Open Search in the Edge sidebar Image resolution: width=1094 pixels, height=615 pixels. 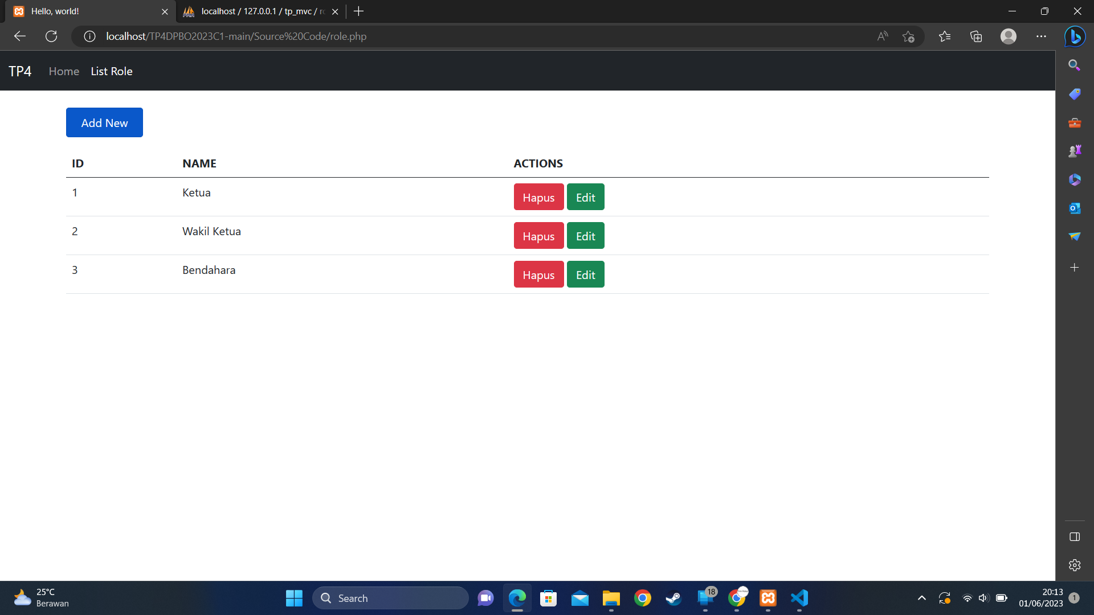(x=1075, y=65)
